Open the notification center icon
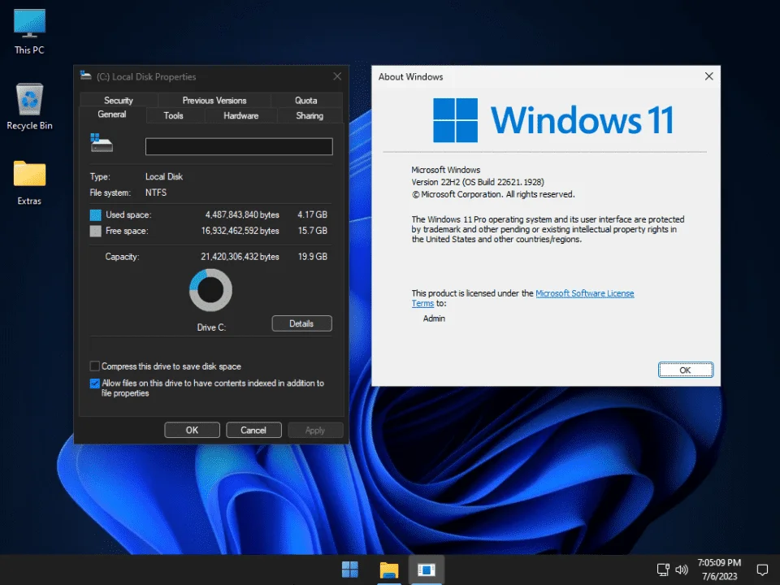Viewport: 780px width, 585px height. coord(762,570)
